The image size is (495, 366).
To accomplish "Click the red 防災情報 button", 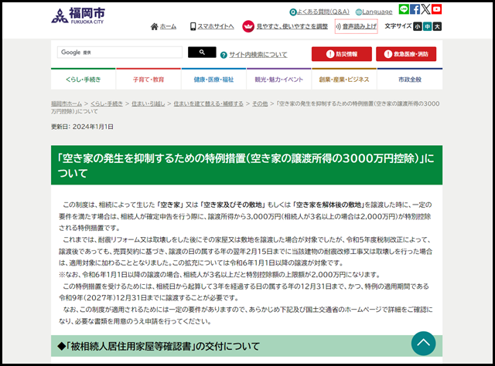I will click(342, 54).
